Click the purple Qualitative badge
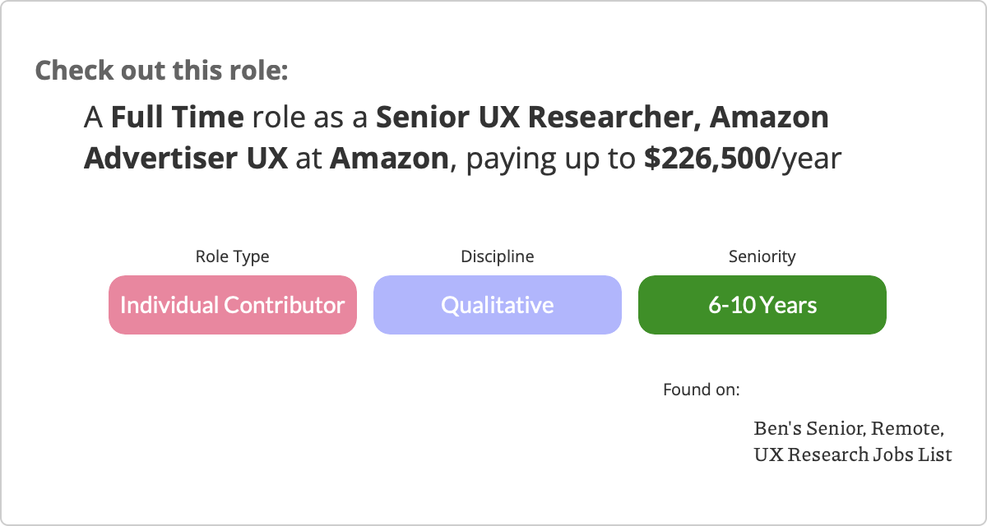 pos(497,305)
